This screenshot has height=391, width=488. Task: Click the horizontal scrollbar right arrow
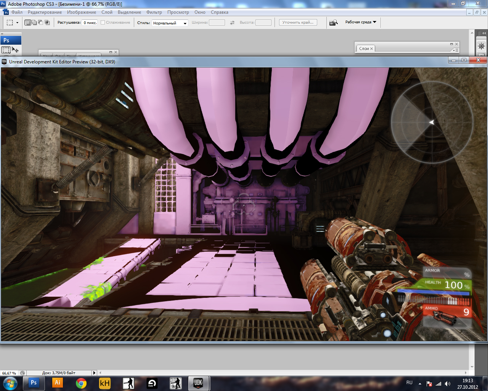[466, 373]
